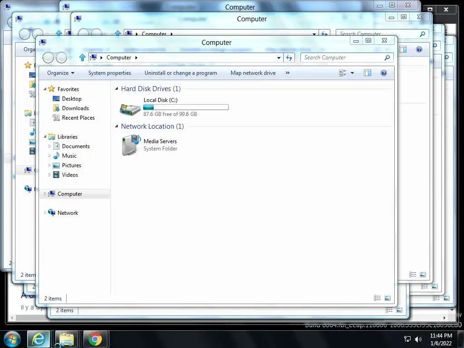Show more toolbar commands with the chevron
The width and height of the screenshot is (464, 348).
287,73
